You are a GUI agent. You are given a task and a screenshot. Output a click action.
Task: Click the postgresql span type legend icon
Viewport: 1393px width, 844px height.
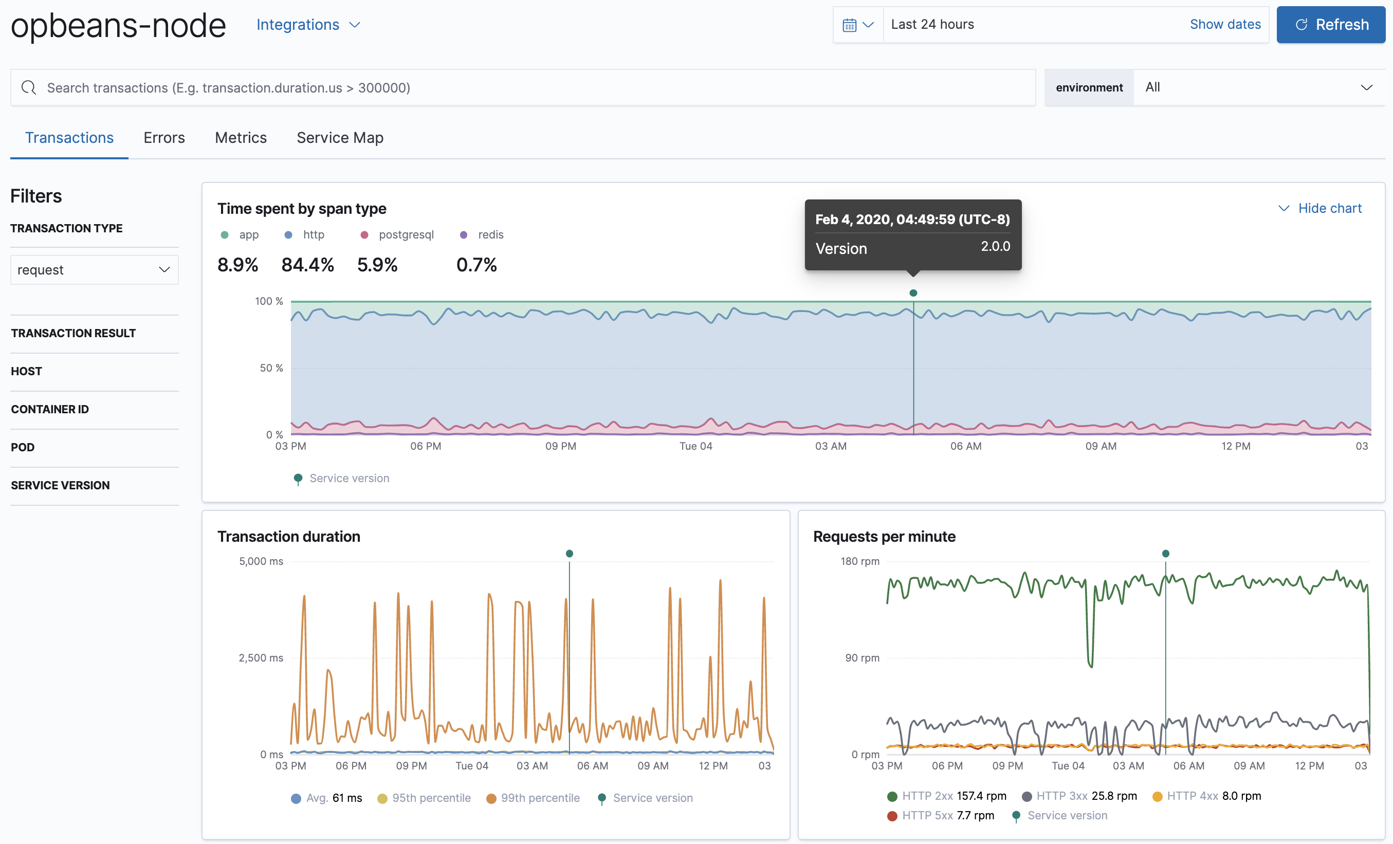pyautogui.click(x=366, y=234)
